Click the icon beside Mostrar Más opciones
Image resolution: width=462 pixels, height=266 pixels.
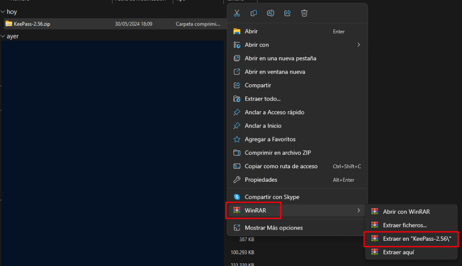tap(237, 228)
